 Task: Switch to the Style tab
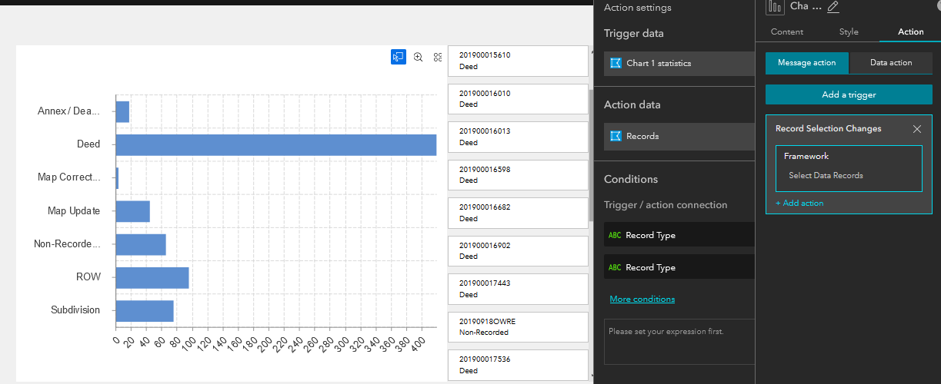(849, 31)
